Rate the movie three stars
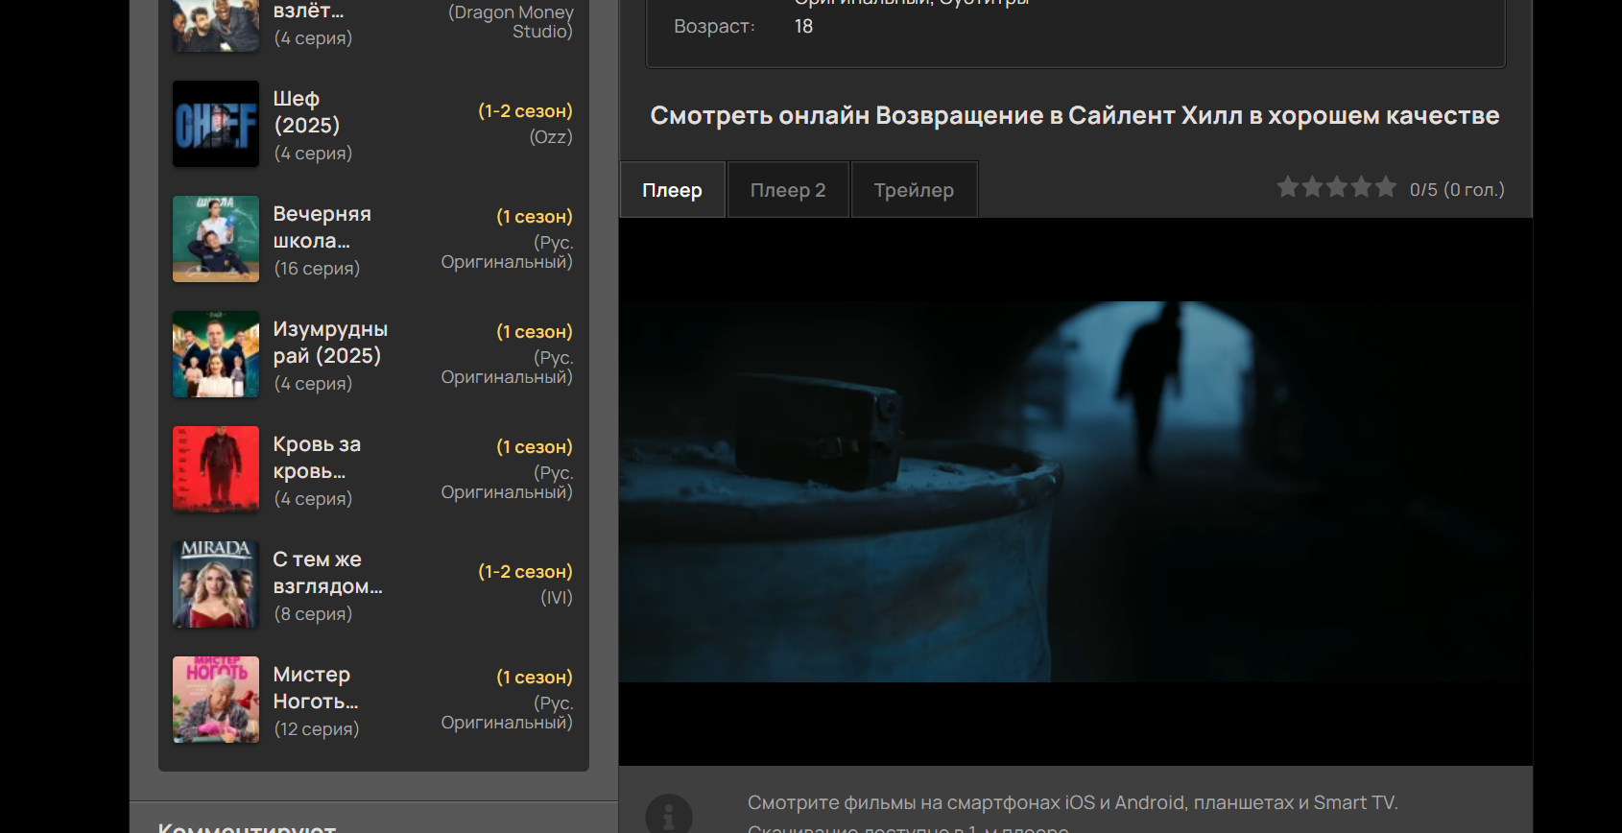1622x833 pixels. point(1337,187)
